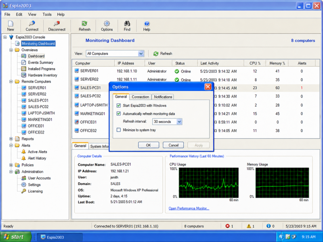Viewport: 323px width, 242px height.
Task: Open the Help menu
Action: [61, 15]
